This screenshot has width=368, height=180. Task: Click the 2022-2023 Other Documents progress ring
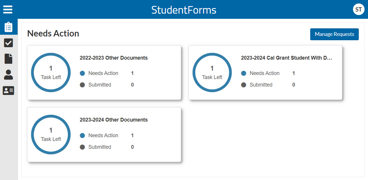pos(51,72)
